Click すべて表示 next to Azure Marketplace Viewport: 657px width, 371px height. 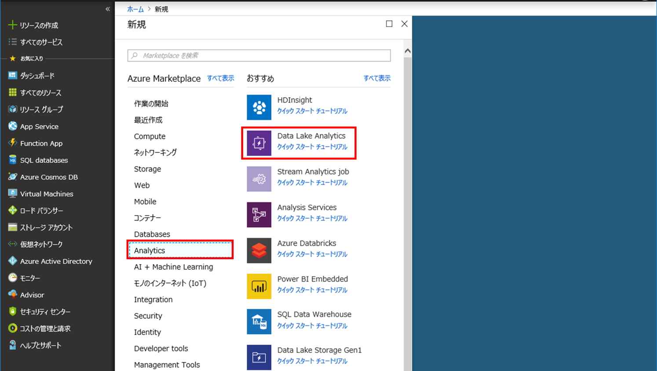(x=220, y=78)
